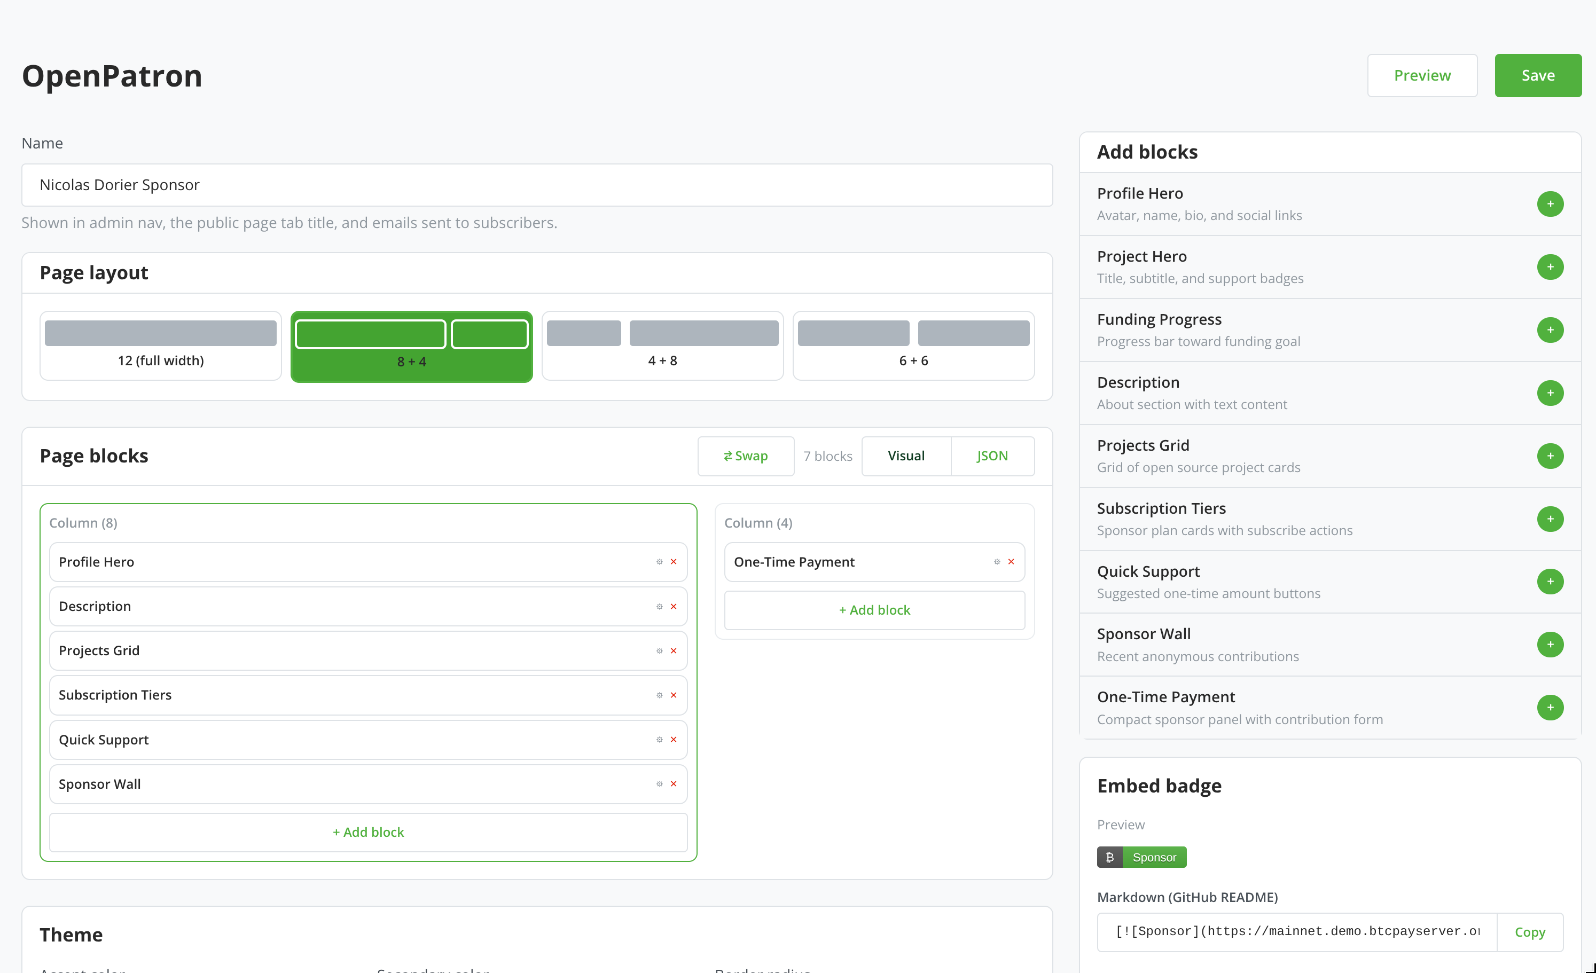The height and width of the screenshot is (973, 1596).
Task: Copy the Markdown badge code
Action: tap(1530, 932)
